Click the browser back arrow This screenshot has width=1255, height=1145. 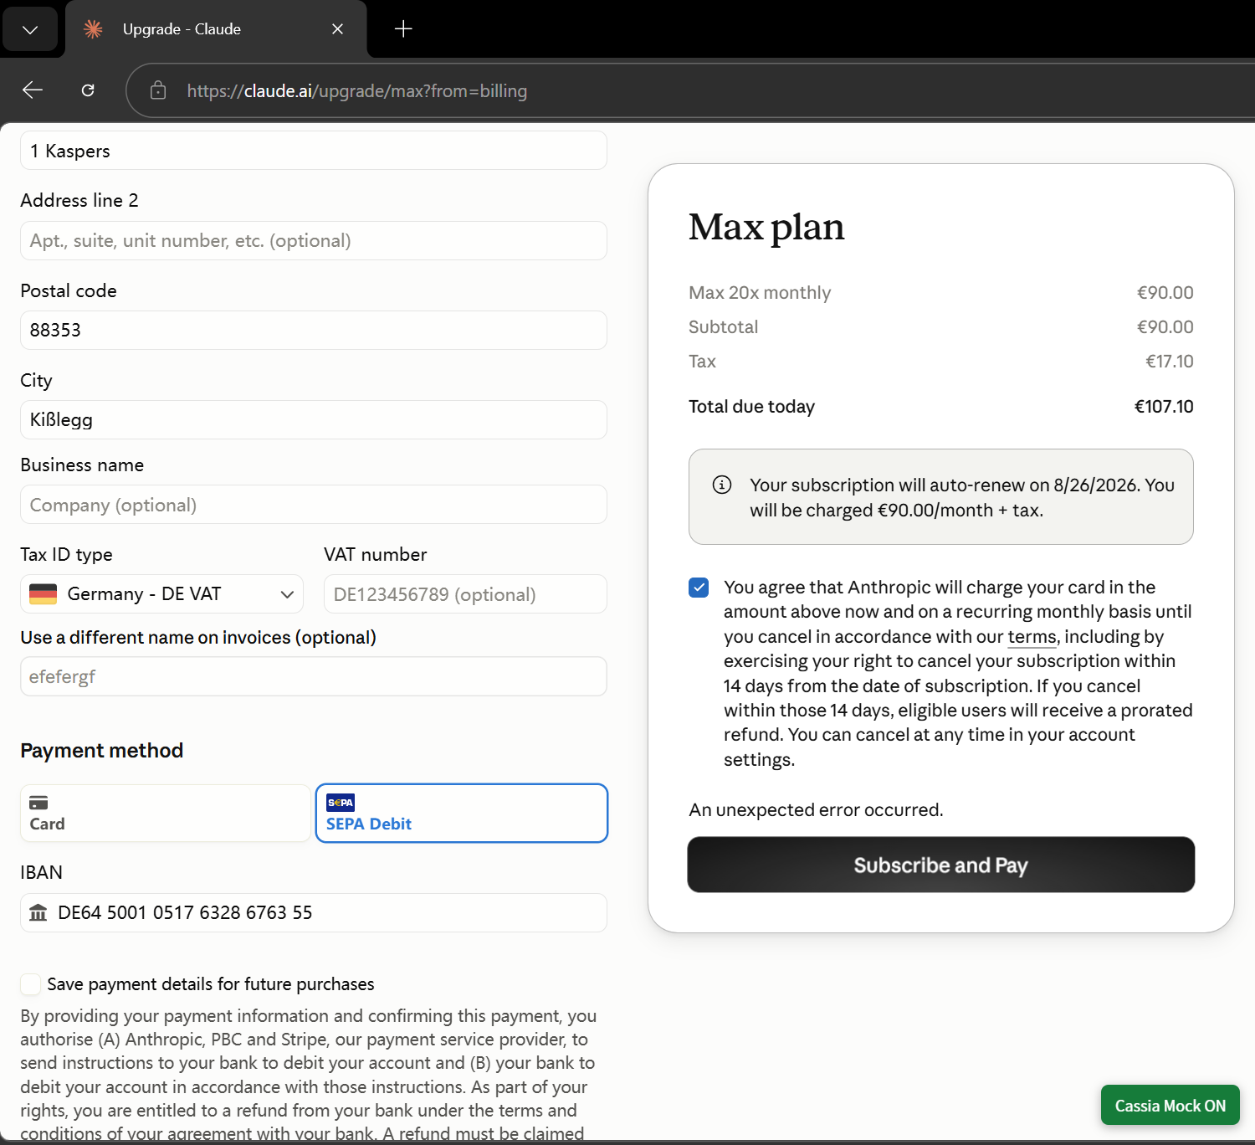(33, 90)
